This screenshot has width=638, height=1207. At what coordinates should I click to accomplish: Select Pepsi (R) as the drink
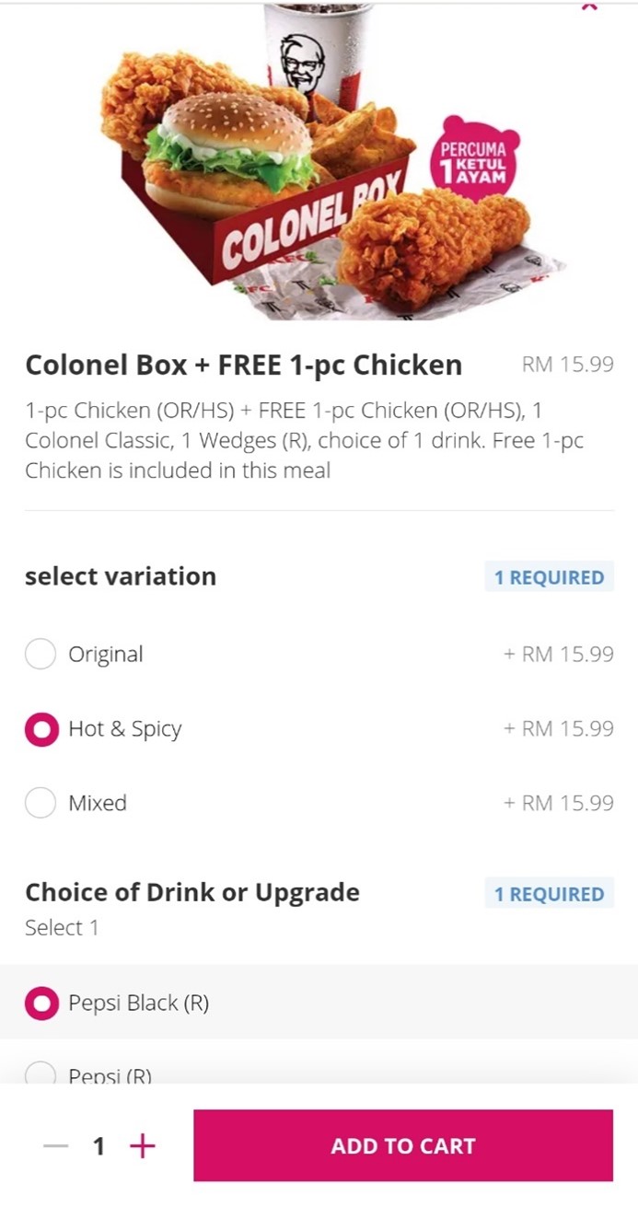[41, 1075]
